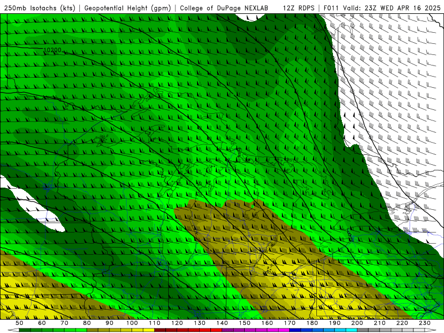Click the 200 label on the color scale
Screen dimensions: 444x333
(357, 323)
